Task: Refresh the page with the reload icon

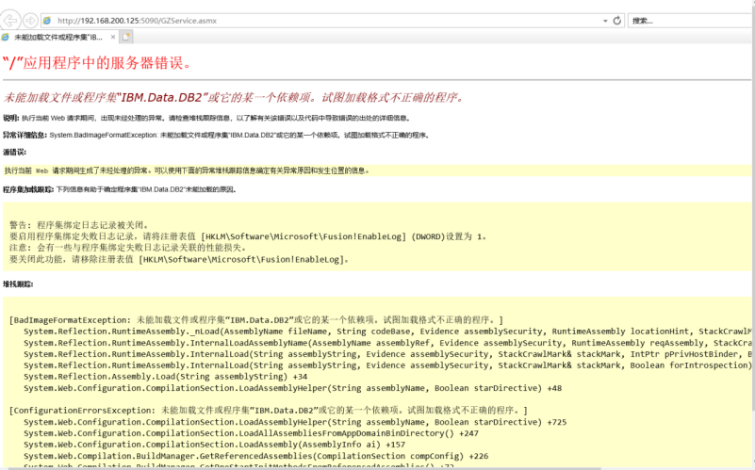Action: click(x=616, y=21)
